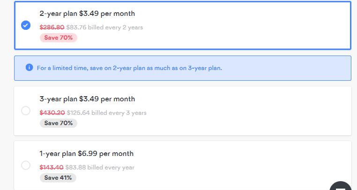Click the "3-year plan" label text
The height and width of the screenshot is (190, 357).
[x=58, y=99]
